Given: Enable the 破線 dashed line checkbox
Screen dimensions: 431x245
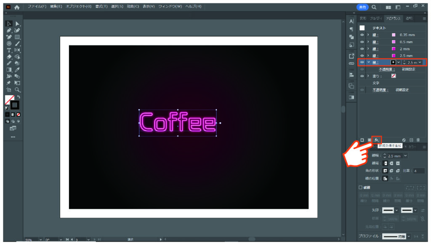Looking at the screenshot, I should click(360, 187).
